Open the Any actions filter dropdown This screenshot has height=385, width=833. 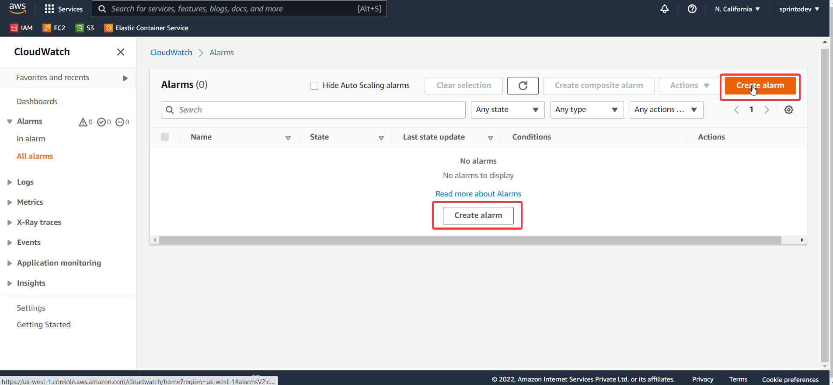pyautogui.click(x=666, y=110)
